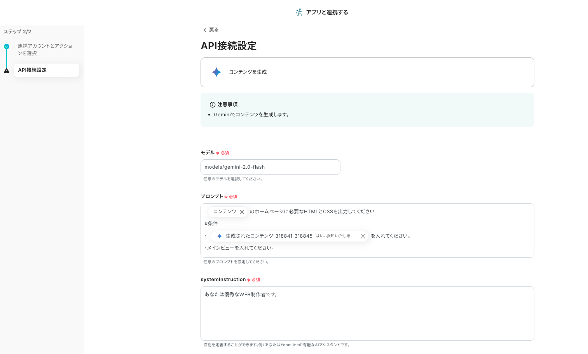Click the completed step checkmark icon
588x354 pixels.
tap(7, 47)
